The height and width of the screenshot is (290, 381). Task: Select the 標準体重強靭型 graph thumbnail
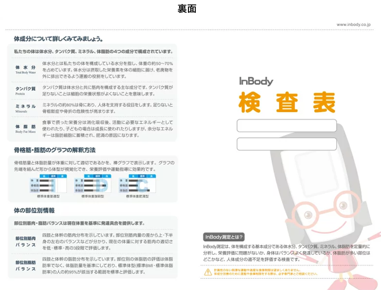click(93, 184)
